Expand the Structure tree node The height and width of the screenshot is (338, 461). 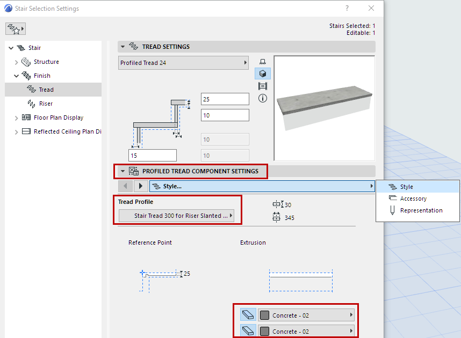(x=17, y=62)
